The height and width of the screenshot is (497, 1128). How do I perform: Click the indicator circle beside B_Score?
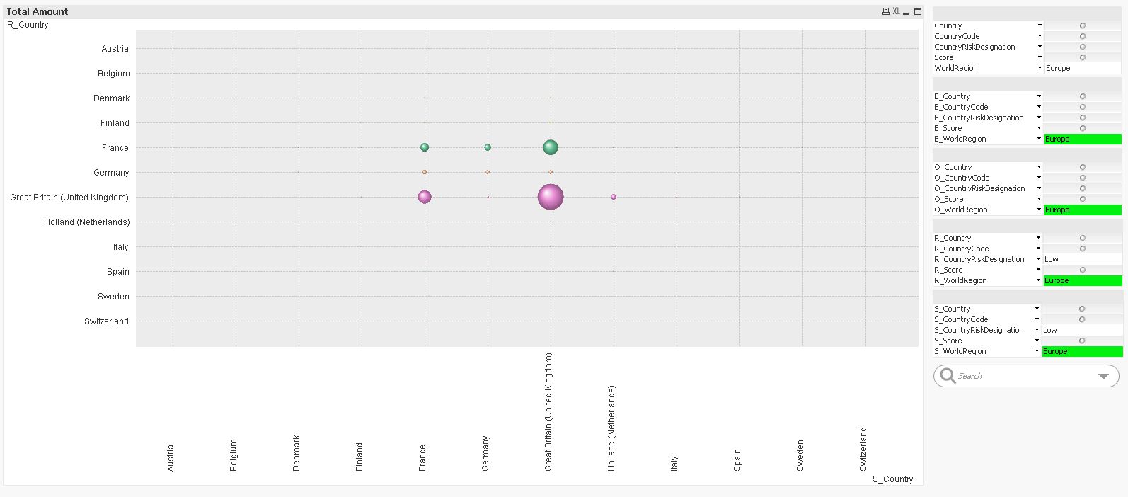pyautogui.click(x=1082, y=128)
